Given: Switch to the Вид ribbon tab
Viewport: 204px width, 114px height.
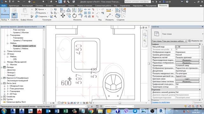Looking at the screenshot, I should (x=115, y=6).
